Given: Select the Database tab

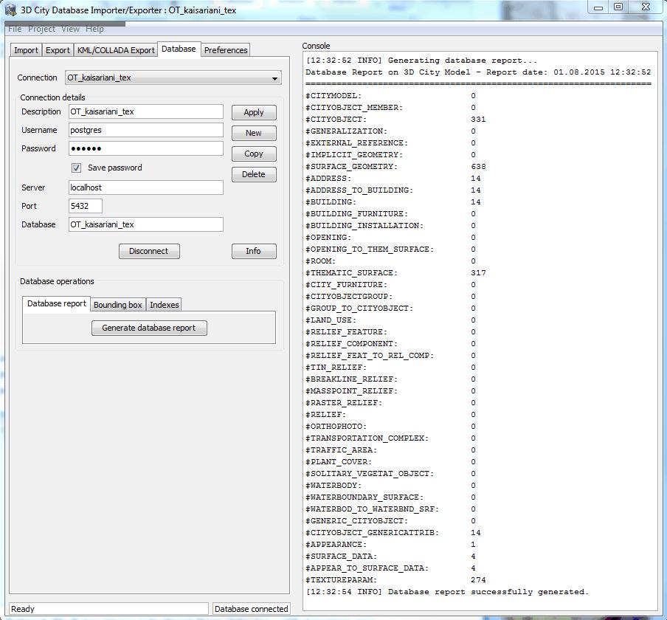Looking at the screenshot, I should coord(179,49).
